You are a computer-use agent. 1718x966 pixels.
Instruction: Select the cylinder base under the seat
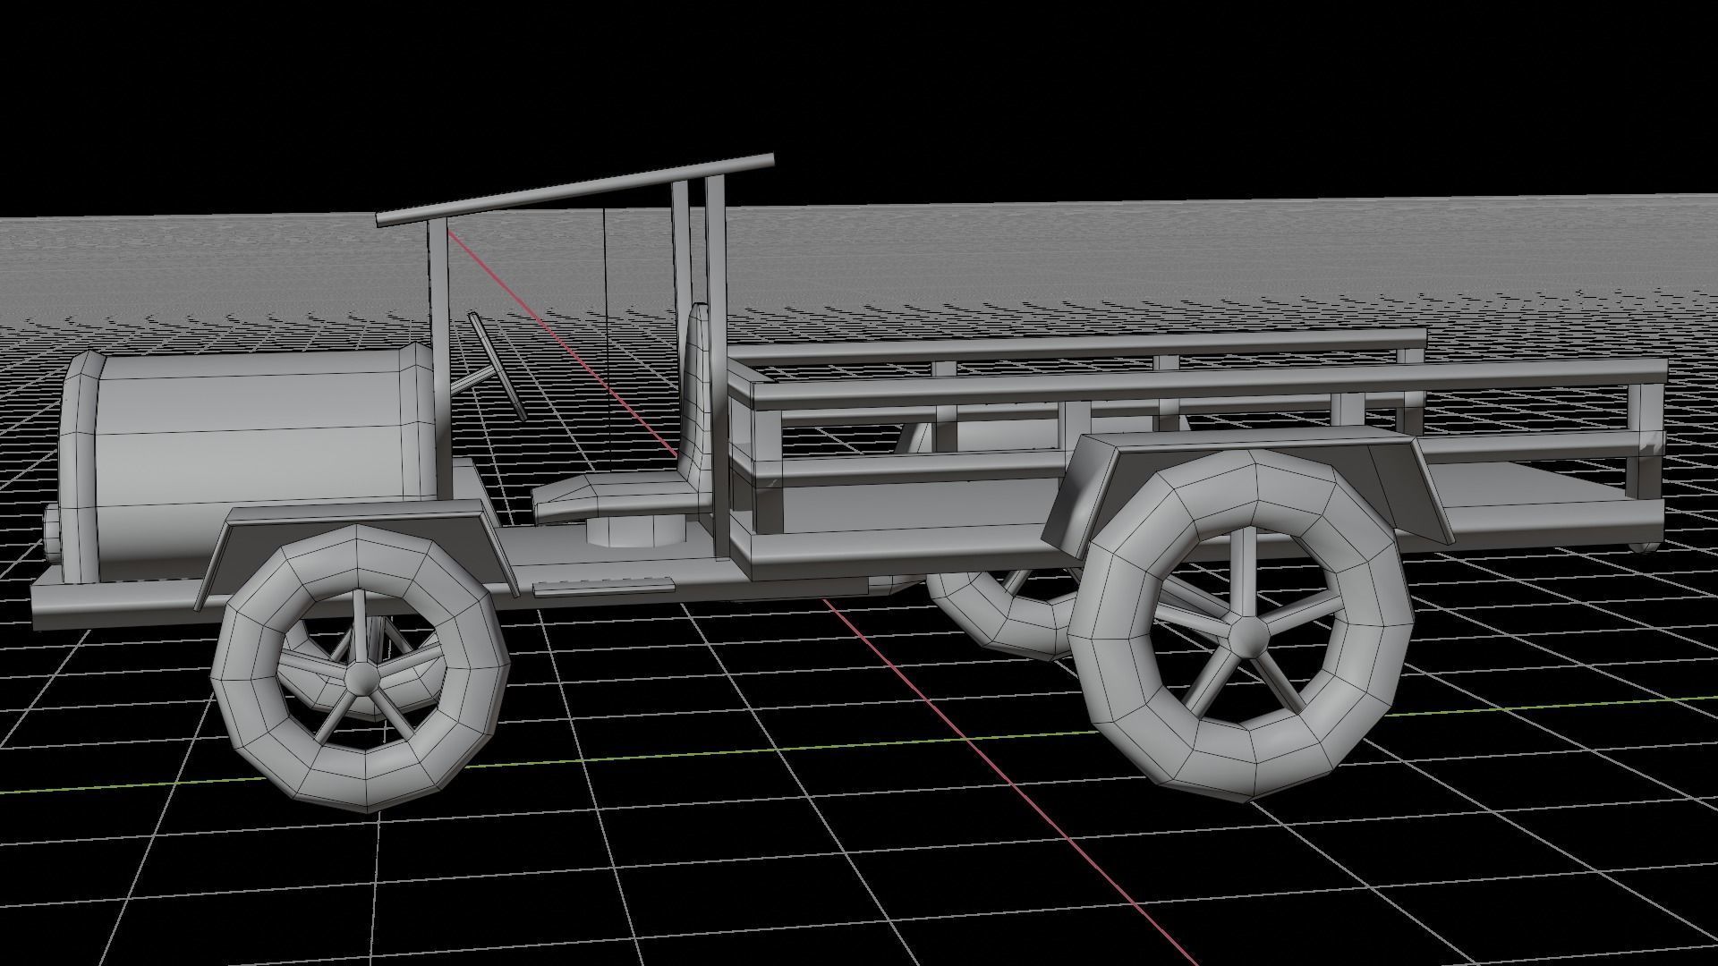point(634,532)
